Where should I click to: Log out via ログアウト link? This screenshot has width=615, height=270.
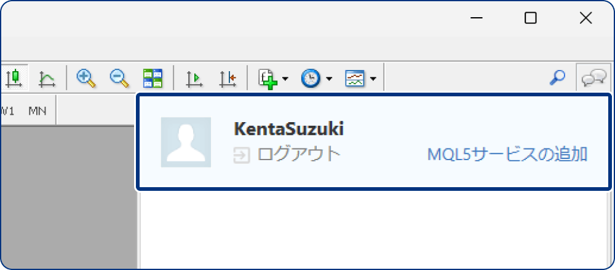point(299,155)
